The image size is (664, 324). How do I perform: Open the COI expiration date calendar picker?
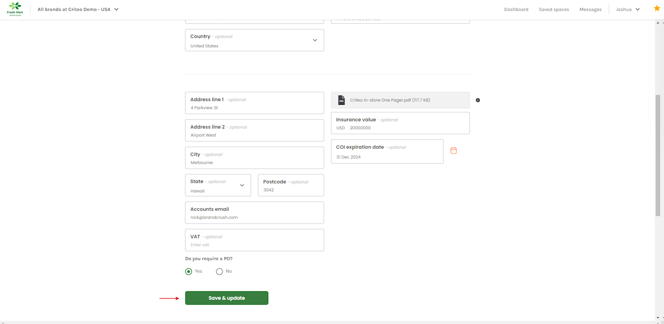tap(453, 151)
